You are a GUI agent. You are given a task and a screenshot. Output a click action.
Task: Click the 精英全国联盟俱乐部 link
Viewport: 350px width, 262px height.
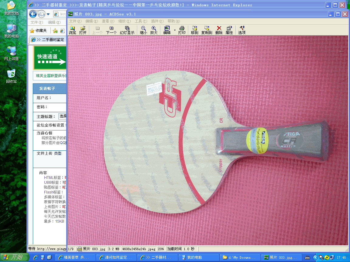click(51, 76)
